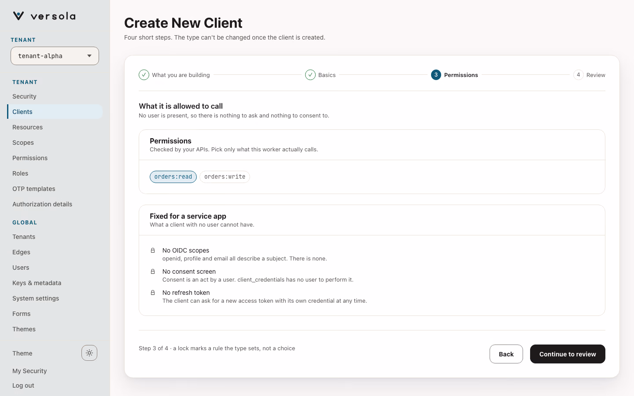Screen dimensions: 634x396
Task: Click the Versola logo icon
Action: (x=18, y=16)
